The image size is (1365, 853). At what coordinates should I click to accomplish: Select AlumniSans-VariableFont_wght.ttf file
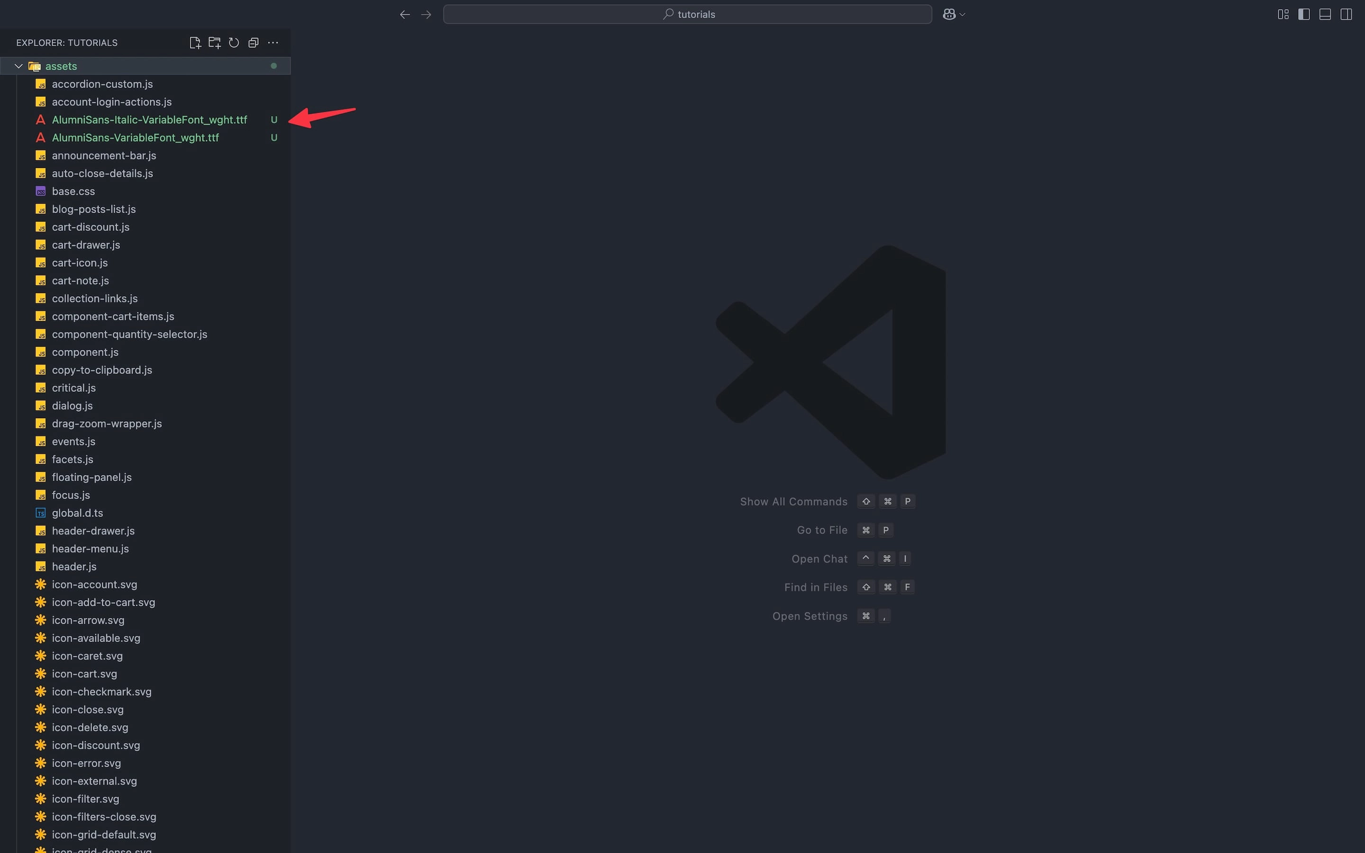[x=146, y=137]
